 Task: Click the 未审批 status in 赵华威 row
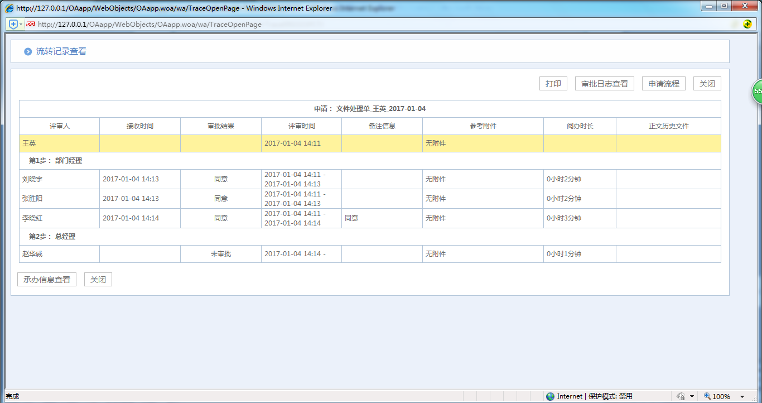(221, 254)
